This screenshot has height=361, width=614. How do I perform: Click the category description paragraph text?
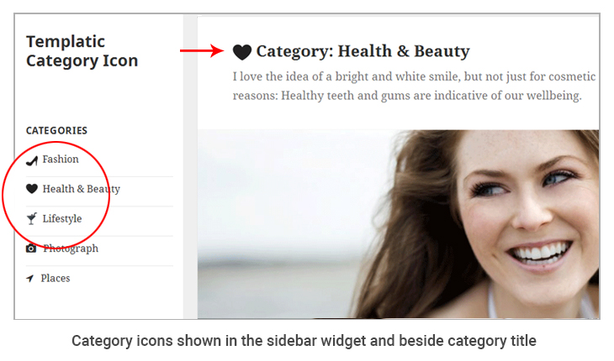(414, 86)
